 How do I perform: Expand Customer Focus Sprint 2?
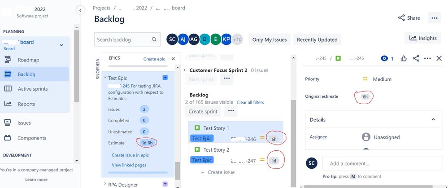pos(184,70)
